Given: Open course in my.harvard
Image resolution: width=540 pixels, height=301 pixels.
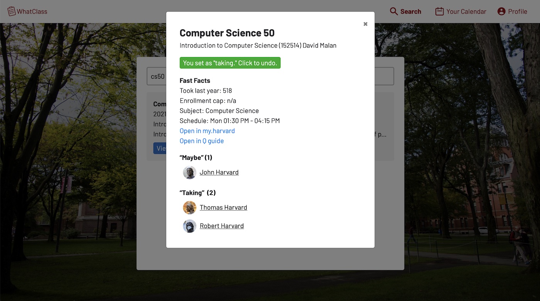Looking at the screenshot, I should coord(207,131).
